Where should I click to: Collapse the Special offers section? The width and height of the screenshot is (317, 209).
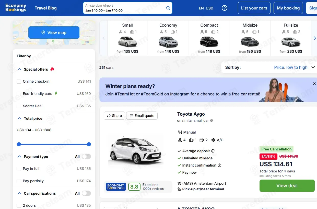[x=19, y=69]
